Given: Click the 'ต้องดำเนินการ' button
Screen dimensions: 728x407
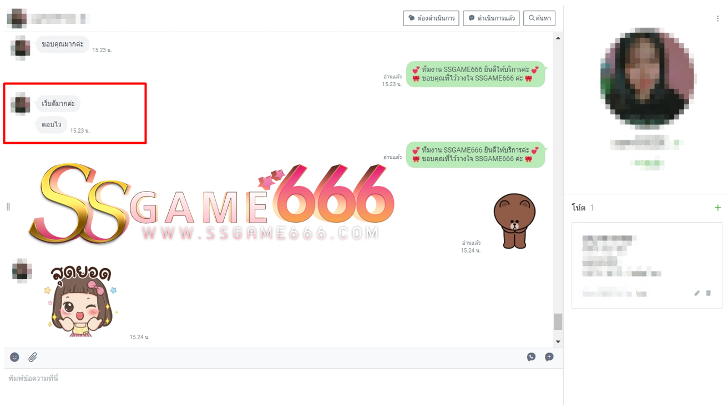Looking at the screenshot, I should [x=431, y=18].
